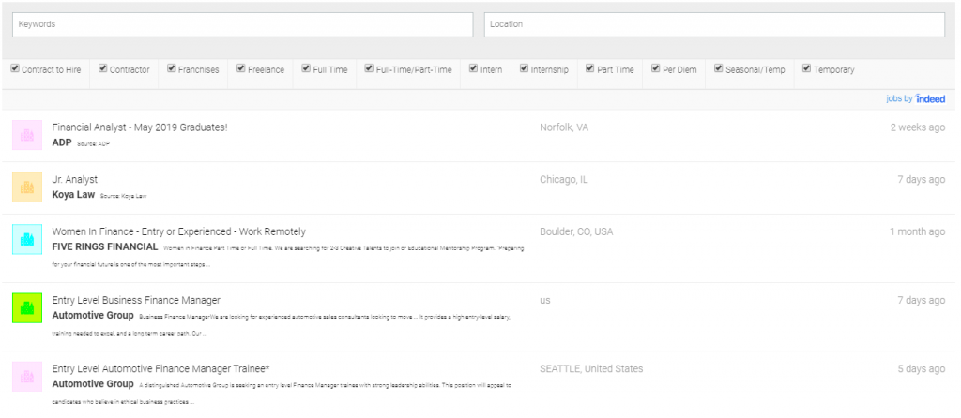Click the green Business Finance Manager icon
The height and width of the screenshot is (418, 961).
coord(27,307)
